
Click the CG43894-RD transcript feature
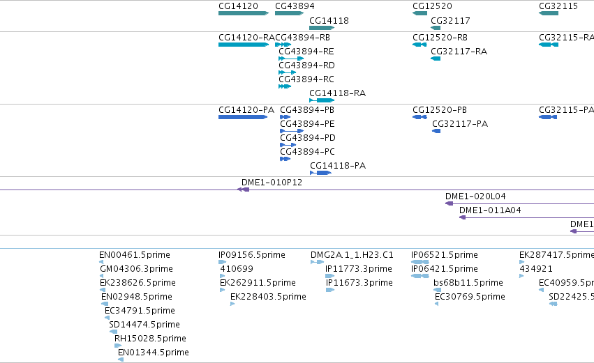click(287, 72)
